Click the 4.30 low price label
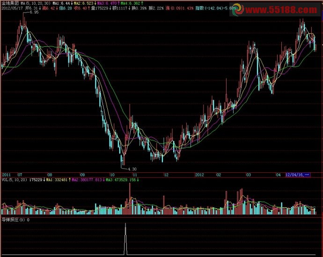323x257 pixels. click(x=132, y=169)
